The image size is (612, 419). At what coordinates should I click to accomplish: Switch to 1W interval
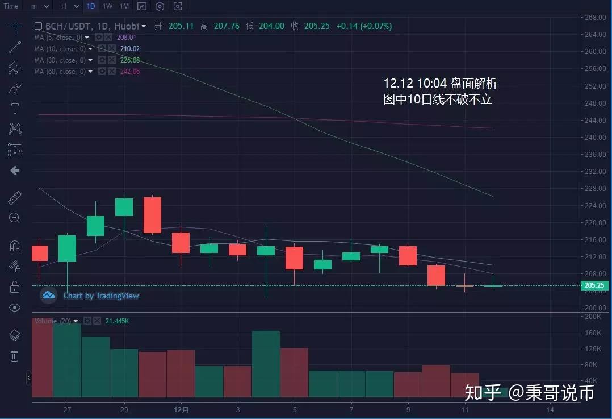click(107, 6)
